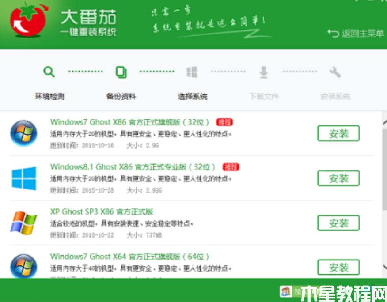Open the 下载文件 step label
The width and height of the screenshot is (387, 302).
click(264, 96)
